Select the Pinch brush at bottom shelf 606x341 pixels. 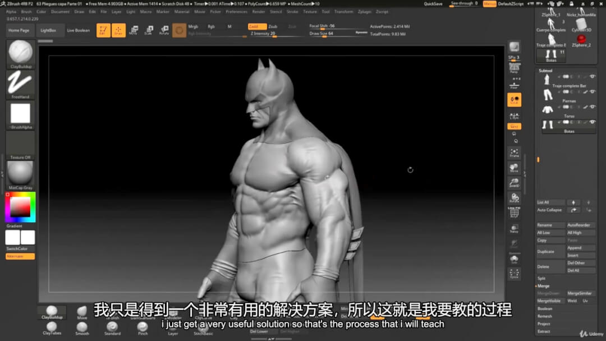click(143, 328)
